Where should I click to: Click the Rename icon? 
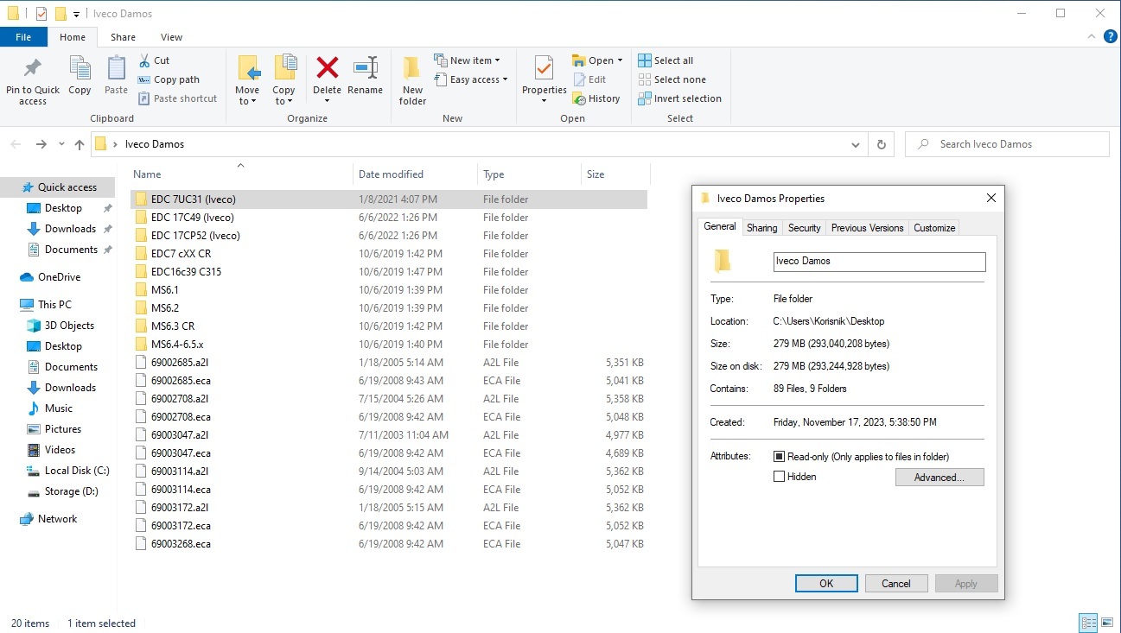(365, 68)
